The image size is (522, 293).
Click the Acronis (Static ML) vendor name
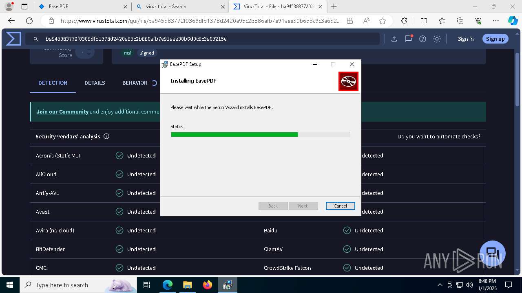[58, 155]
